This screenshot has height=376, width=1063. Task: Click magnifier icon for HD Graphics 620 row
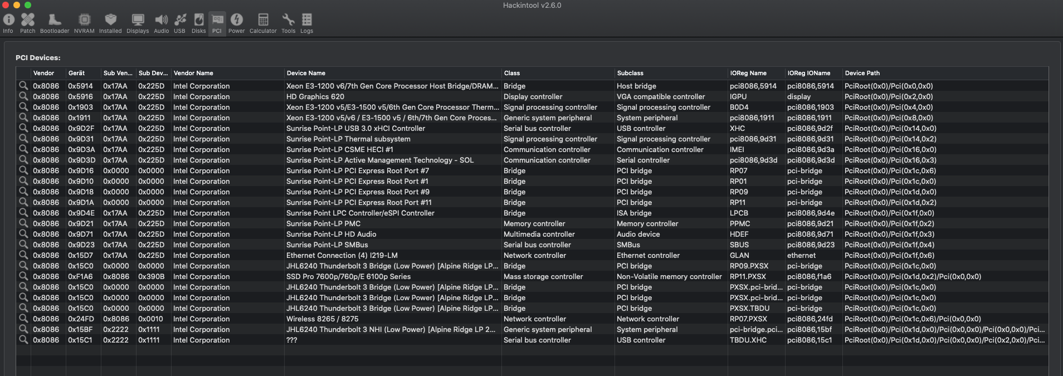pyautogui.click(x=23, y=96)
